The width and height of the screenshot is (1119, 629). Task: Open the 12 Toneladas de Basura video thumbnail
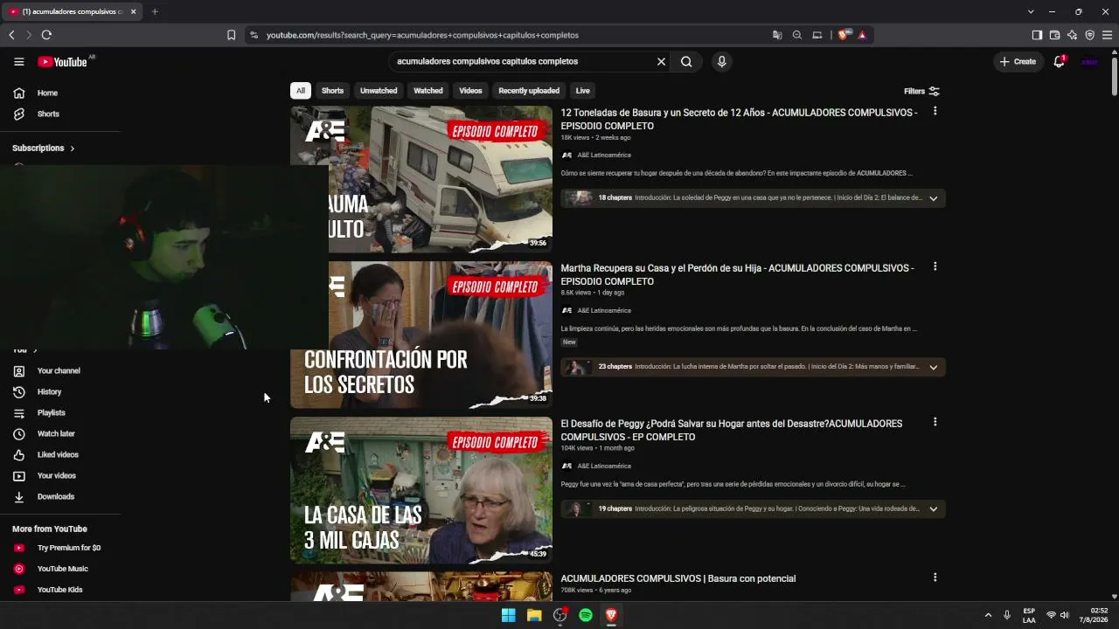421,180
